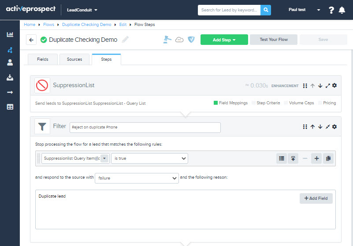Screen dimensions: 353x246
Task: Open the right arrow icon in sidebar
Action: [10, 92]
